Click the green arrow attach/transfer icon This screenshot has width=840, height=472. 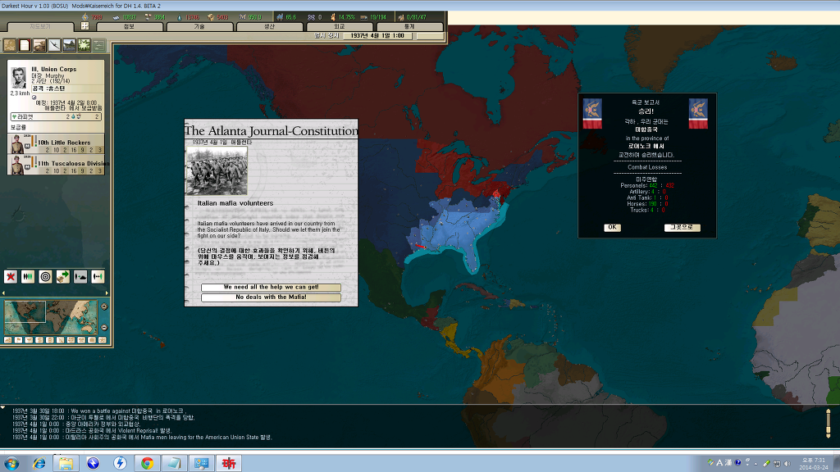coord(62,277)
